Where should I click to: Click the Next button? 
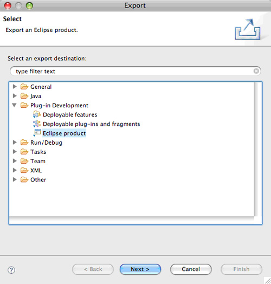[140, 269]
